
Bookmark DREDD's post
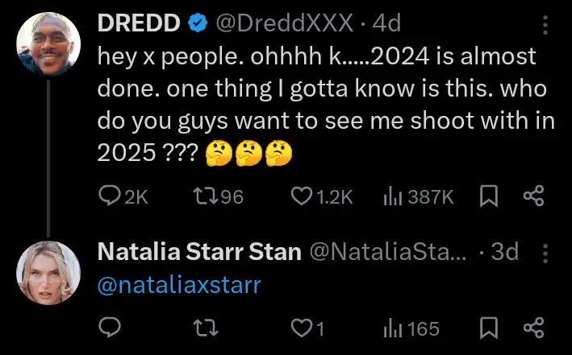(x=489, y=196)
